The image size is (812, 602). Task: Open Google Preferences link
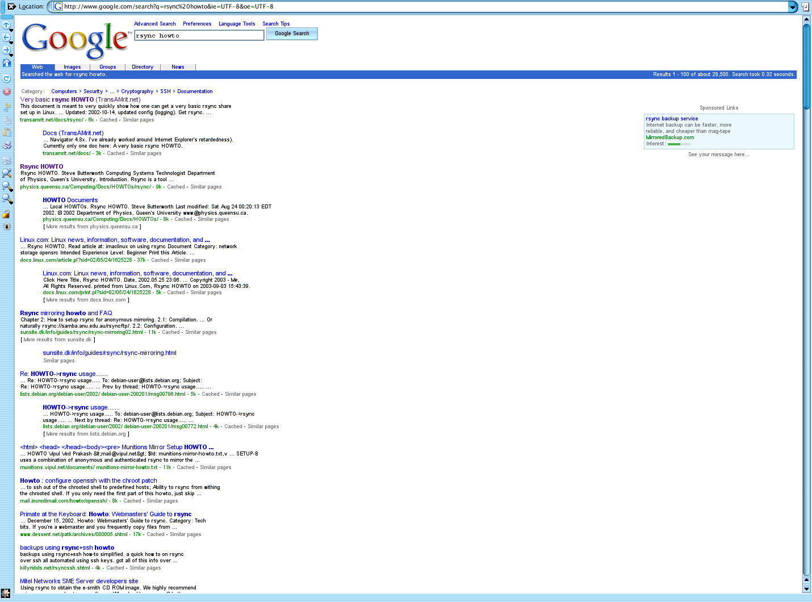[197, 24]
